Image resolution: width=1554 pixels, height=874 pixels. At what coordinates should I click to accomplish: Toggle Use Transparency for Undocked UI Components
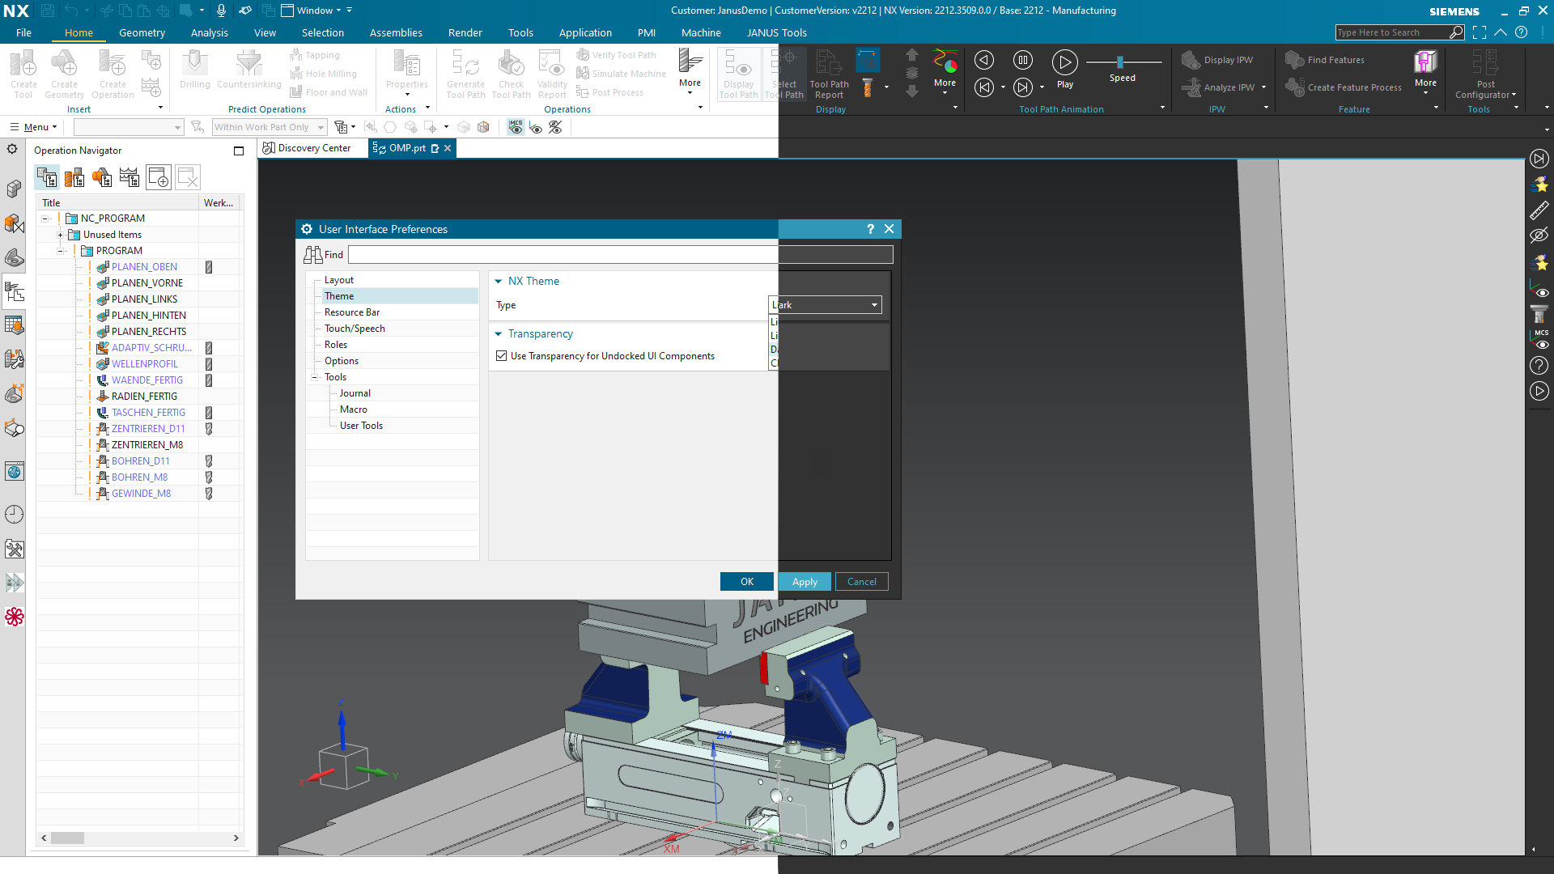(x=502, y=356)
